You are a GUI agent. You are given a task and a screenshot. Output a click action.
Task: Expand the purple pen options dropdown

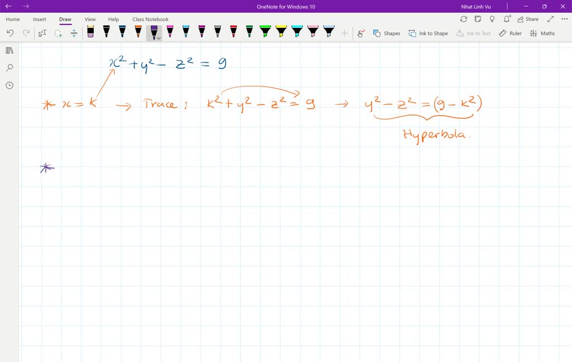(159, 38)
